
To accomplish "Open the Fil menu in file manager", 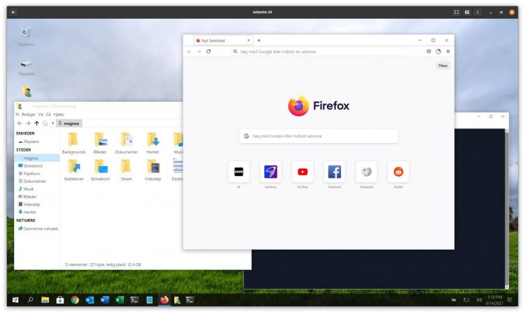I will 17,114.
